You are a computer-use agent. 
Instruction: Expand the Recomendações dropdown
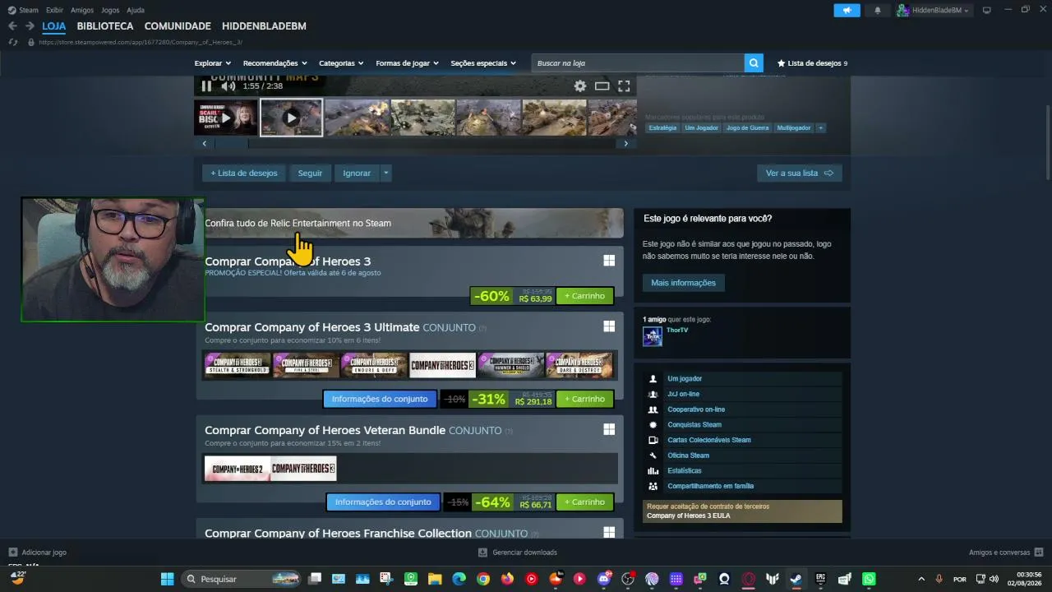tap(275, 63)
